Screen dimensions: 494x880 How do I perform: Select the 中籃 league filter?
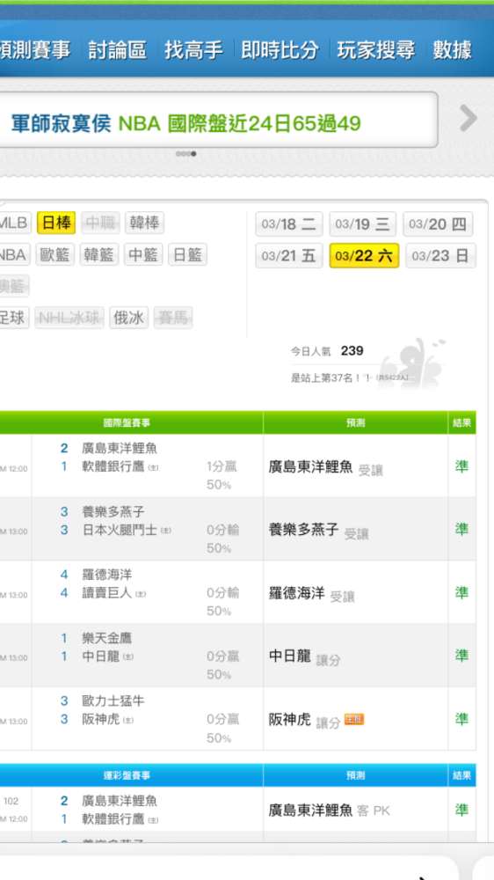click(x=143, y=255)
